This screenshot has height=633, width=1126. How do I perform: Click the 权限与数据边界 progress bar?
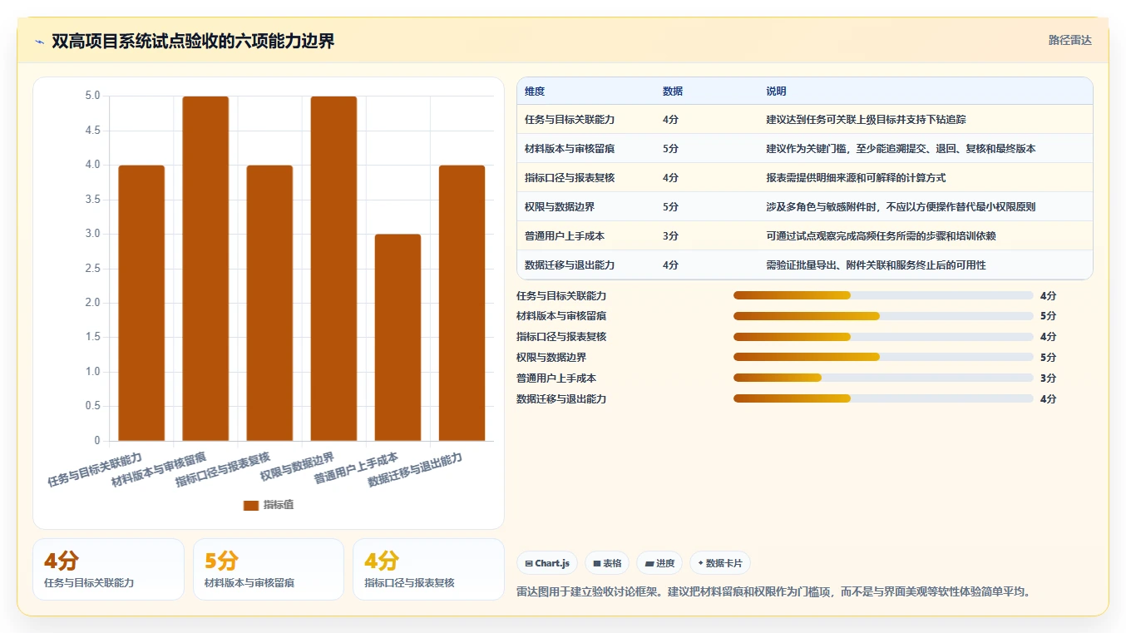883,357
